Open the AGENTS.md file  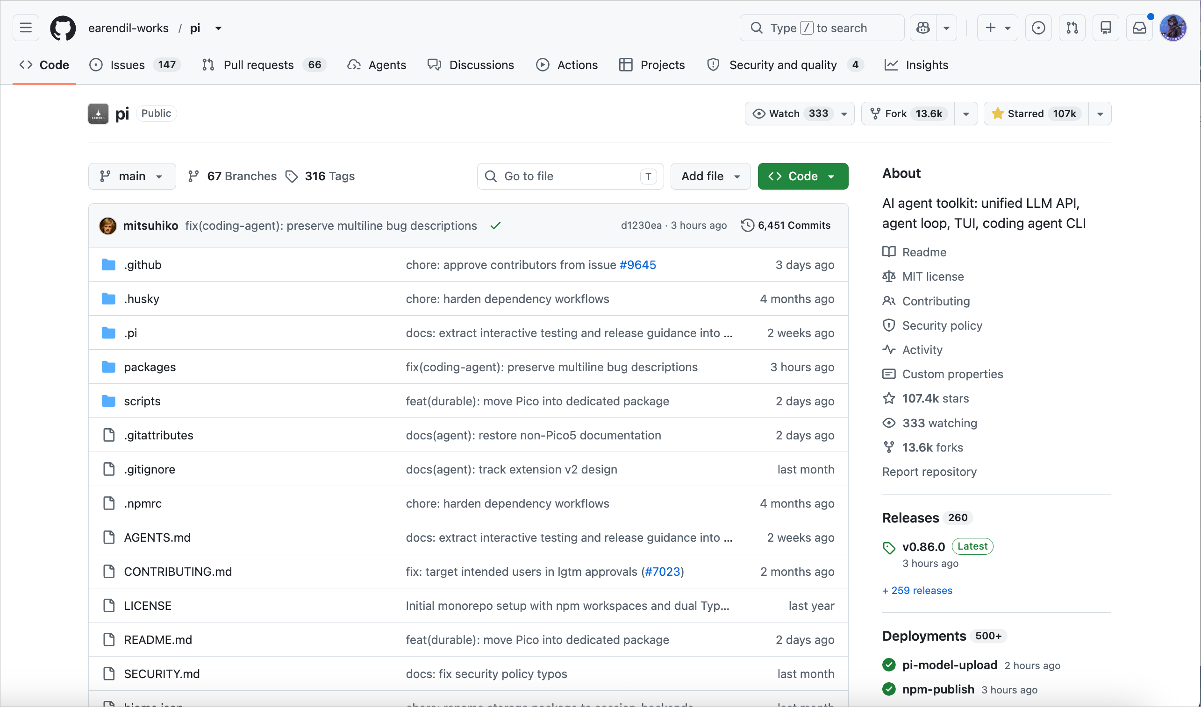[x=157, y=537]
